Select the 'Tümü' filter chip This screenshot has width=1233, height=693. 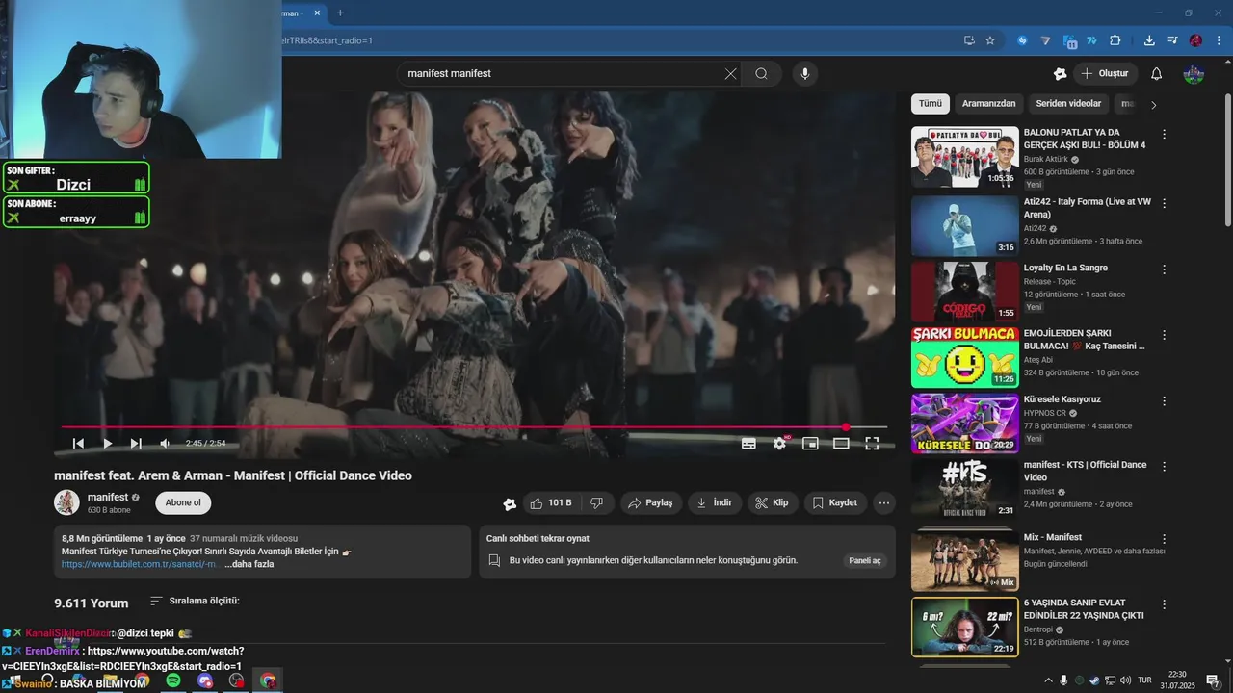[x=931, y=103]
